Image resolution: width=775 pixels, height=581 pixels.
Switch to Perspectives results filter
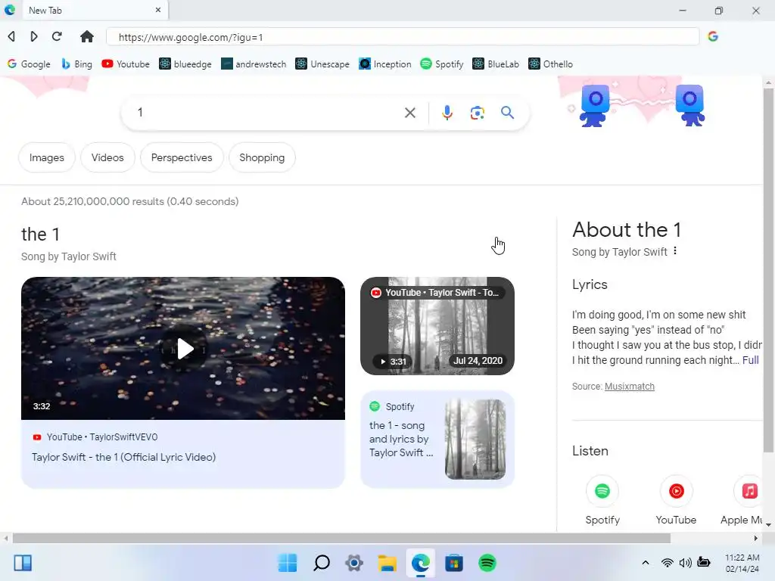click(182, 157)
